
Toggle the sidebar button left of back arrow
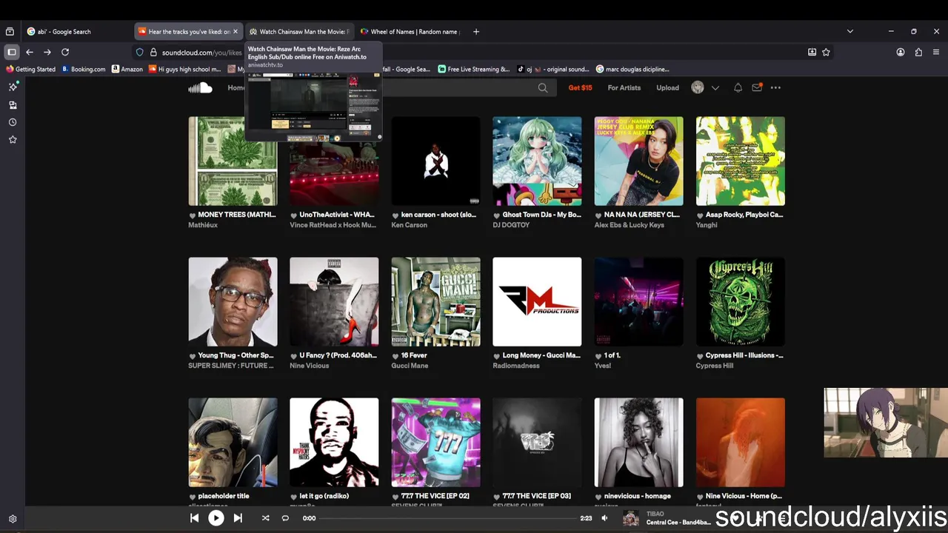point(12,52)
